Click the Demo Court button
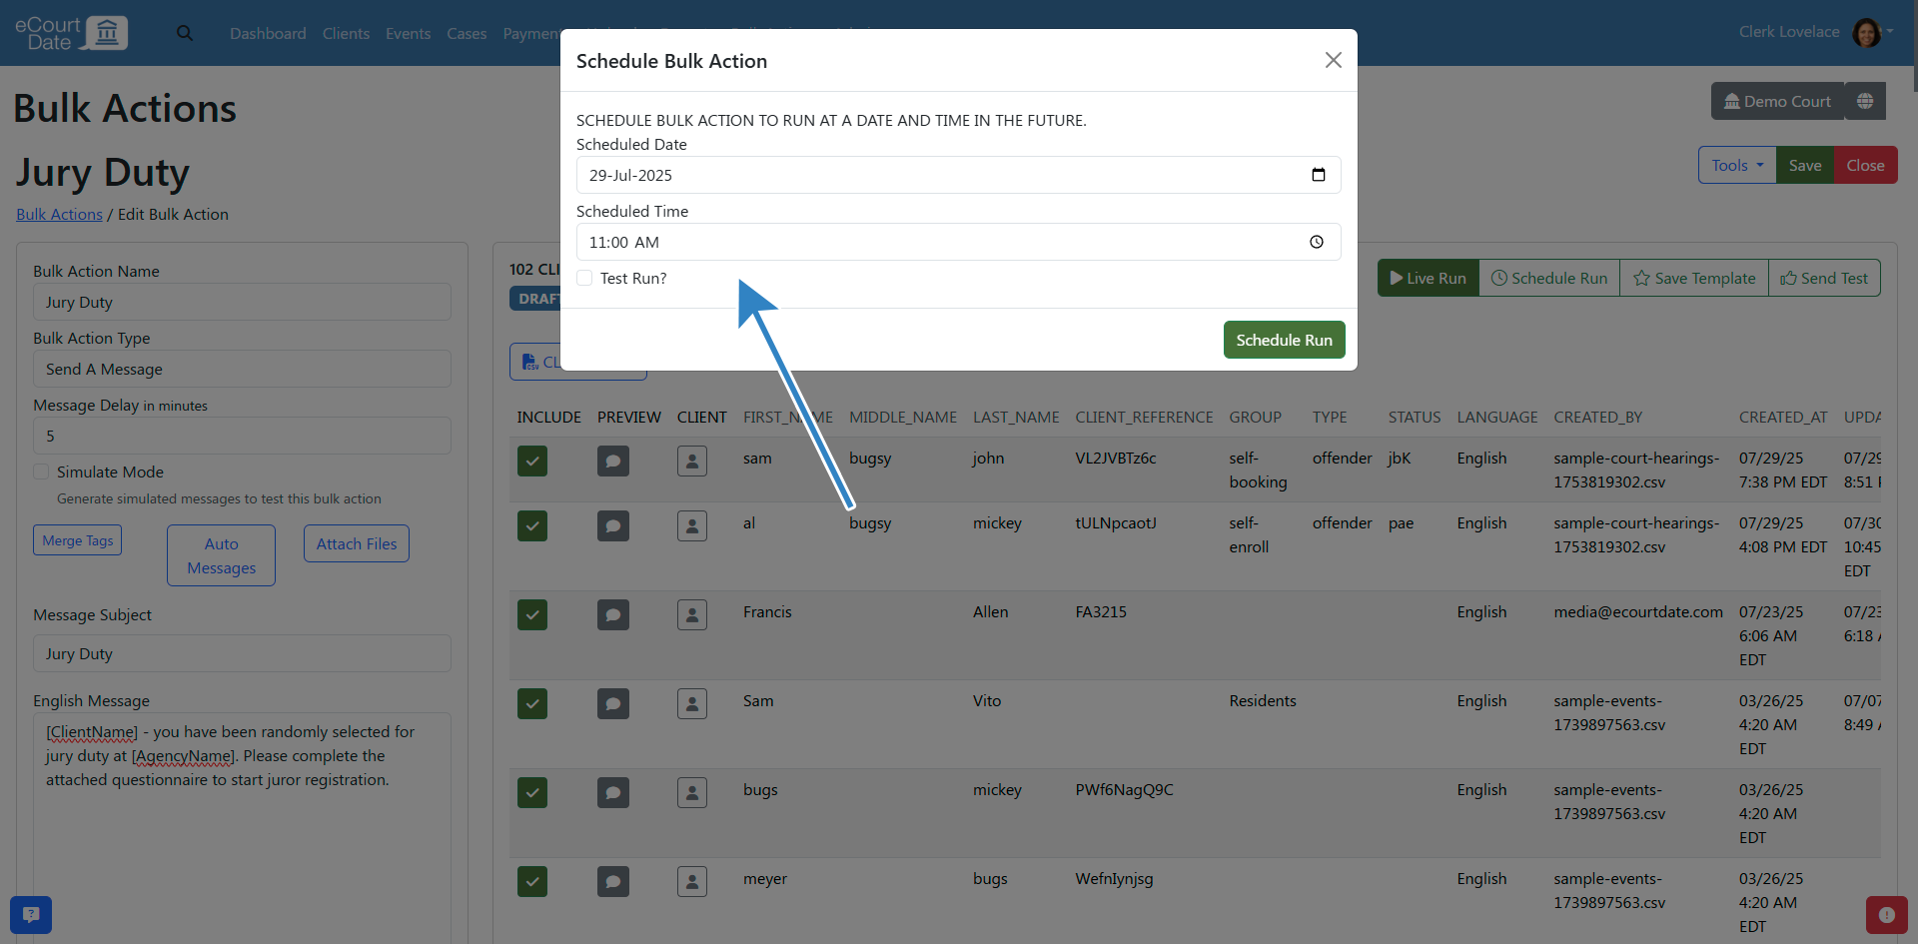Viewport: 1918px width, 944px height. point(1777,101)
